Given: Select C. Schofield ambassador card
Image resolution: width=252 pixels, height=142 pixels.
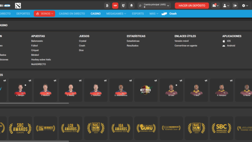Looking at the screenshot, I should pyautogui.click(x=96, y=90).
